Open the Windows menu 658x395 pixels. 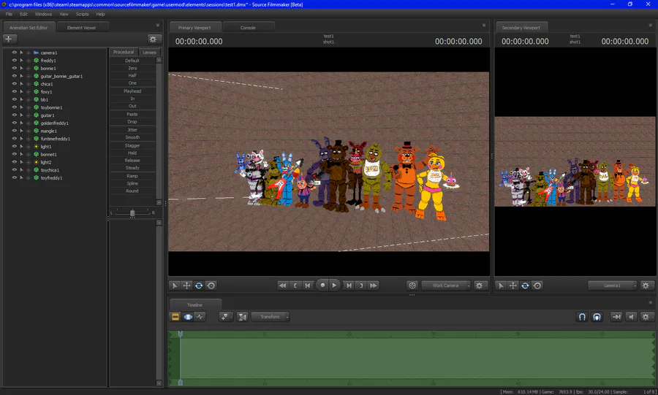tap(43, 14)
